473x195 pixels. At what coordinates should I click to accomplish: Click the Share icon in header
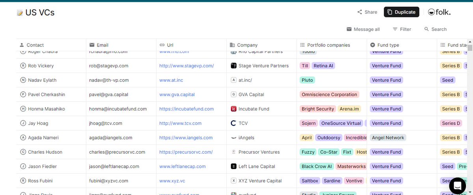click(x=360, y=12)
